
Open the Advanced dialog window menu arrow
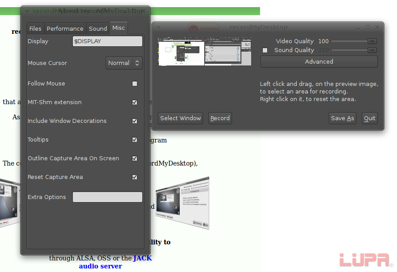tap(27, 11)
